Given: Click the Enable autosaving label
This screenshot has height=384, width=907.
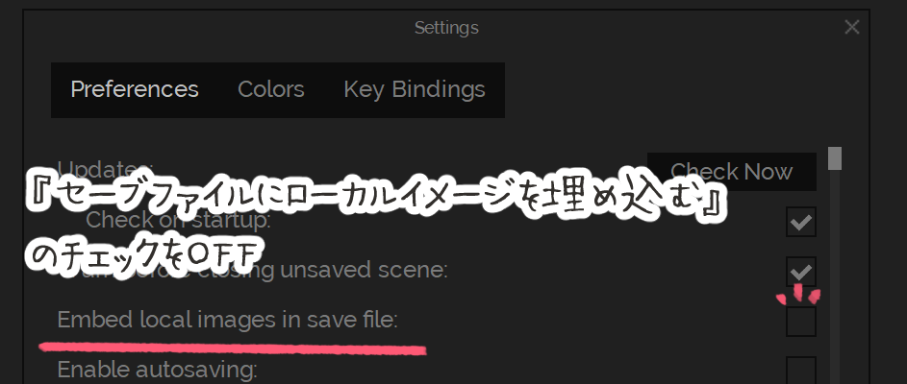Looking at the screenshot, I should coord(157,370).
